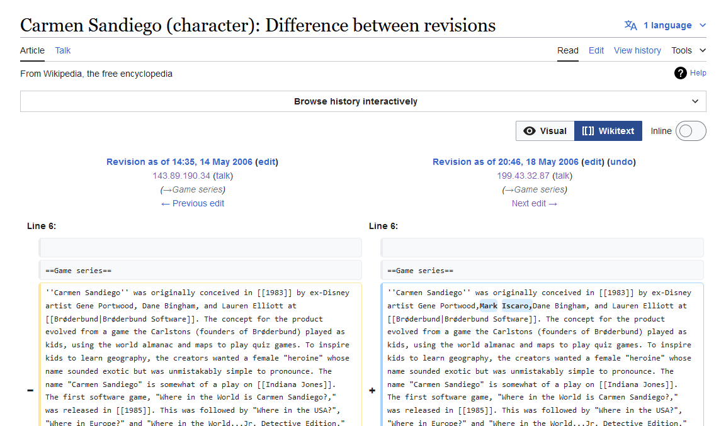Screen dimensions: 726x426
Task: Switch diff mode to Visual
Action: pos(545,131)
